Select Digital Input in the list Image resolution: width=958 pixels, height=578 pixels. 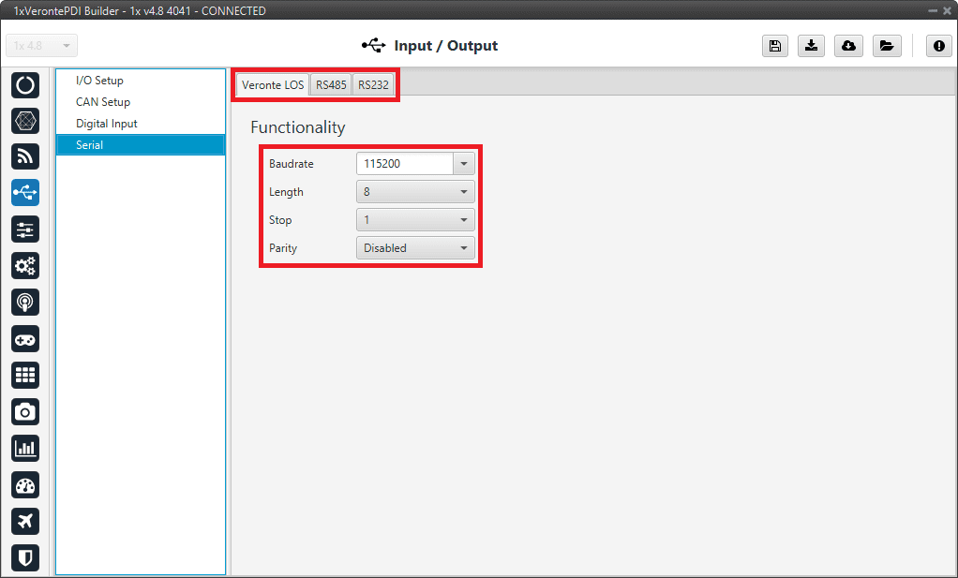(x=107, y=124)
